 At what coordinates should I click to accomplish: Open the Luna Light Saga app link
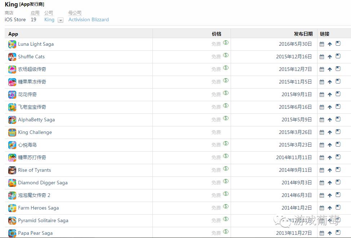36,44
